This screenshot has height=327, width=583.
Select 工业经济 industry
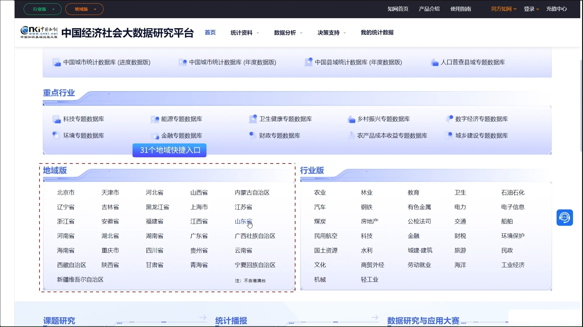513,265
